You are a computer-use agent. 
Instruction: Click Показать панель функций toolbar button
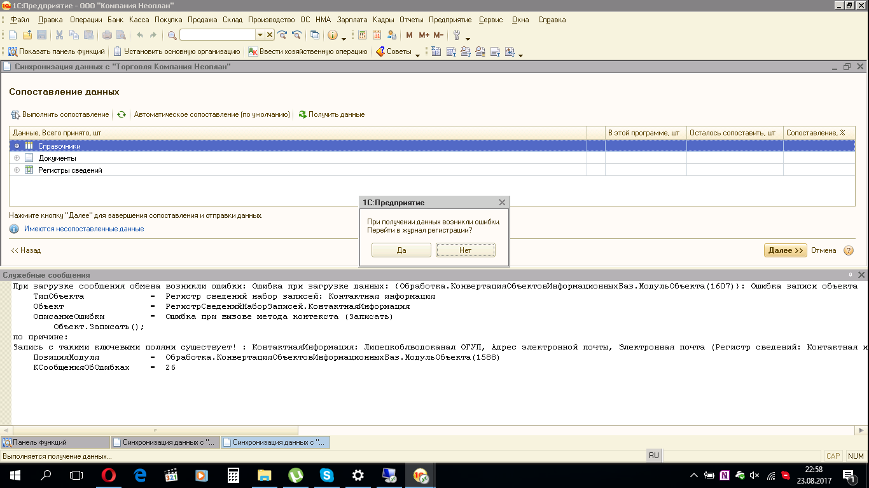[56, 52]
